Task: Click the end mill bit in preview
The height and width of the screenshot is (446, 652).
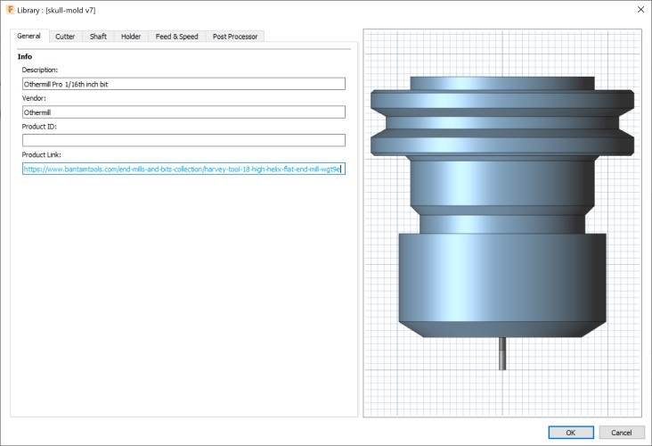Action: pos(502,353)
